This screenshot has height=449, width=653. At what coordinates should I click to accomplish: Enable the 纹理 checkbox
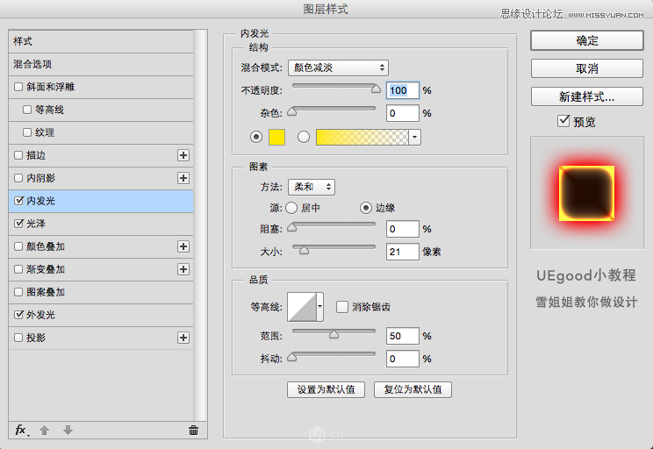pos(27,132)
